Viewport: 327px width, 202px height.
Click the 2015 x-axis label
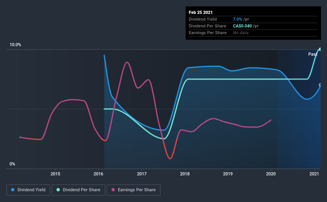tap(55, 174)
